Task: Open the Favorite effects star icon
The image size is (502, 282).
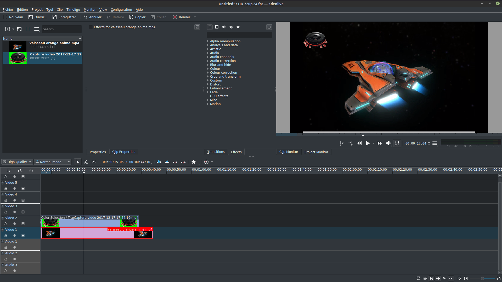Action: [194, 162]
